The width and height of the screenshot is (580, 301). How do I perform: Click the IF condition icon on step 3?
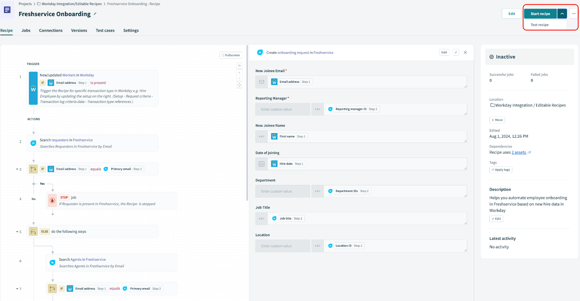point(33,169)
